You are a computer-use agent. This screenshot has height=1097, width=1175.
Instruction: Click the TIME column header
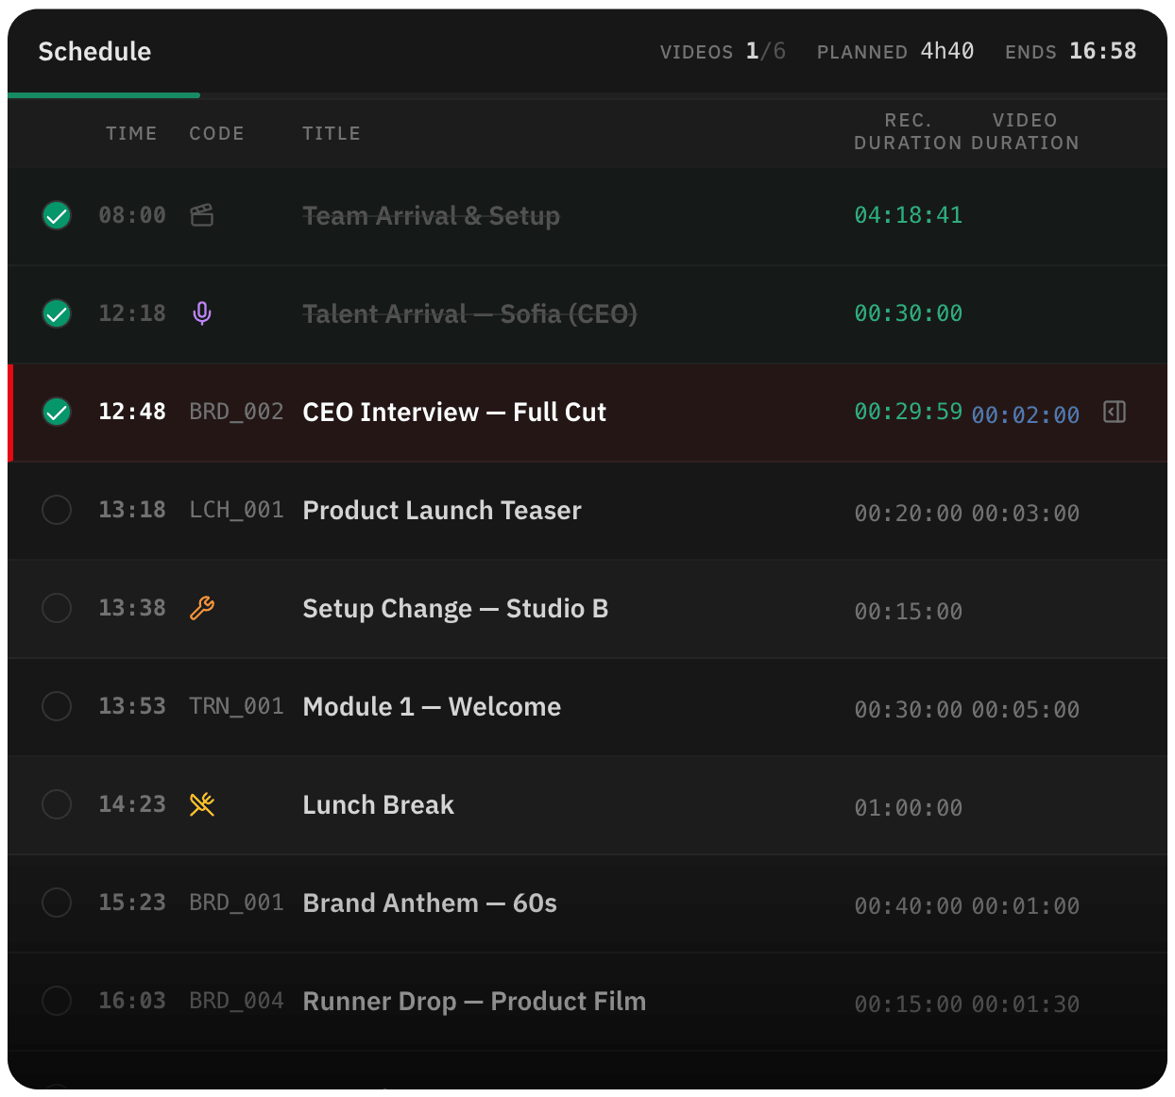(131, 133)
